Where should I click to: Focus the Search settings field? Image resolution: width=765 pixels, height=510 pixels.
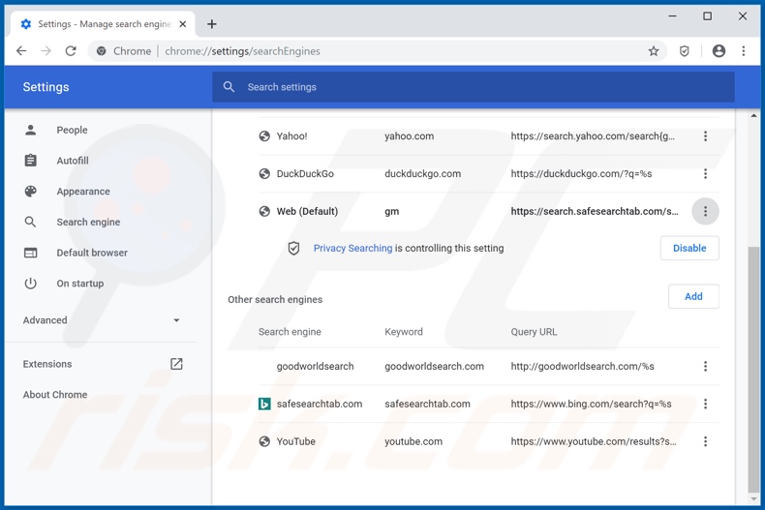[474, 87]
